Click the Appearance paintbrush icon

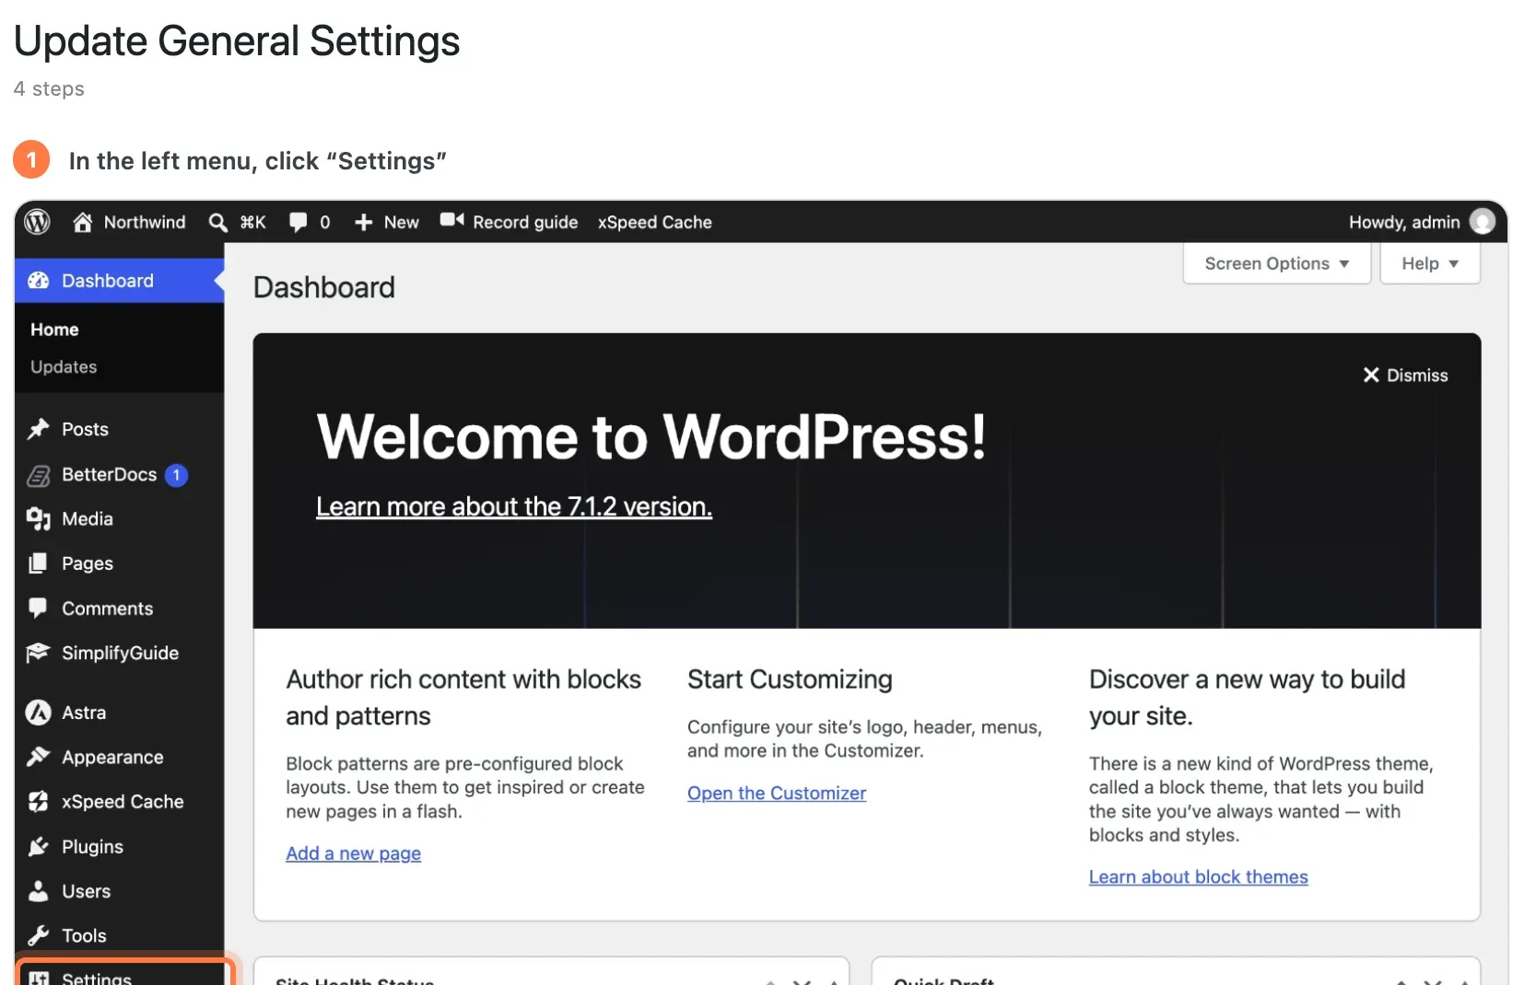tap(39, 757)
